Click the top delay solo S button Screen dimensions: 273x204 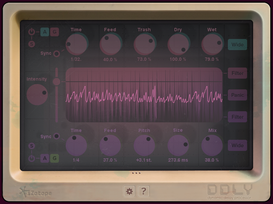pyautogui.click(x=32, y=43)
